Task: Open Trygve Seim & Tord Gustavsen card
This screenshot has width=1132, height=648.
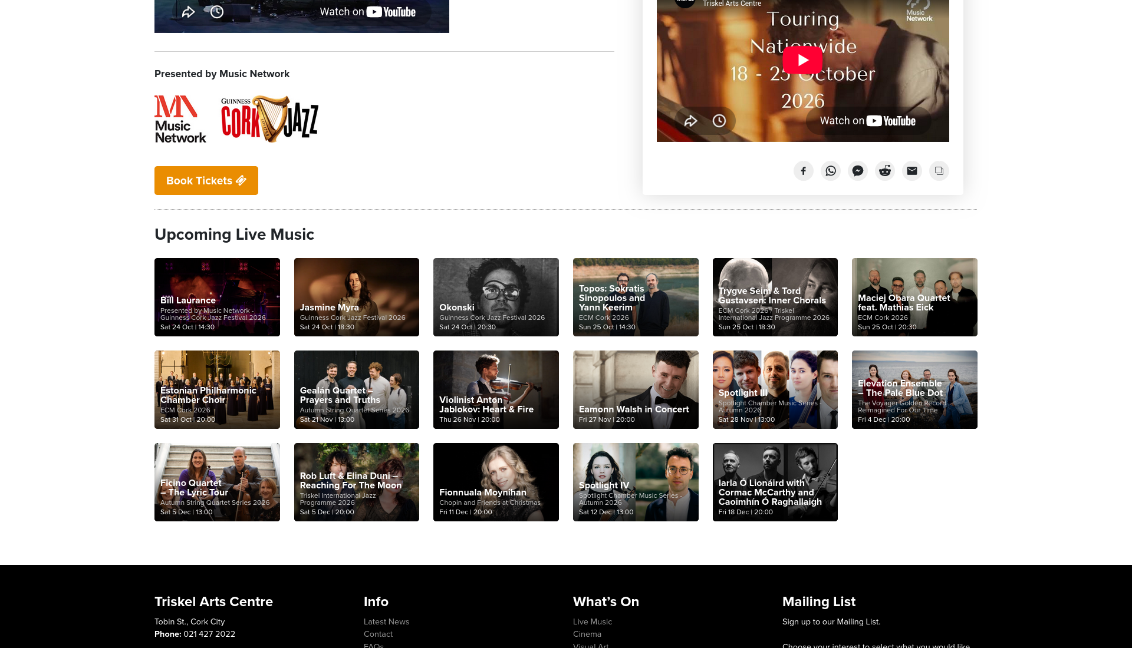Action: click(775, 297)
